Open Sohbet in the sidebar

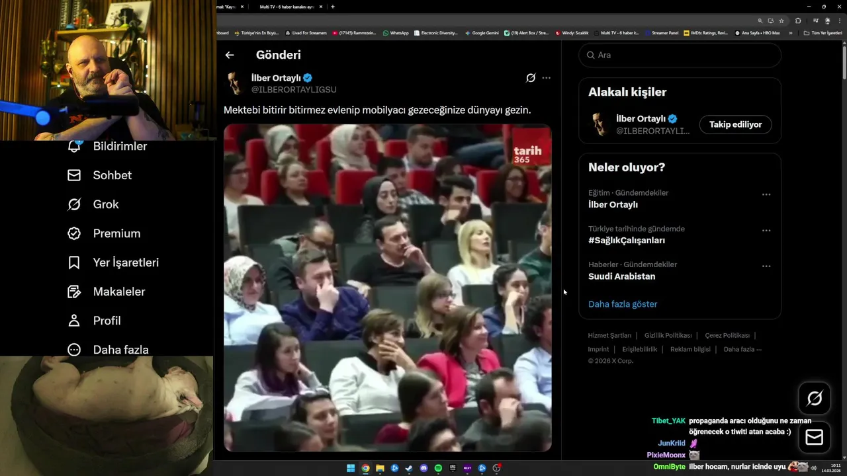click(100, 175)
